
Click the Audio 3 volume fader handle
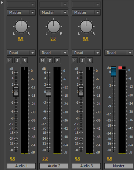[x=81, y=92]
